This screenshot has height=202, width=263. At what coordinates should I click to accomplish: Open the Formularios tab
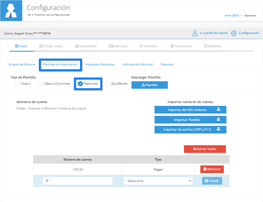(x=181, y=46)
